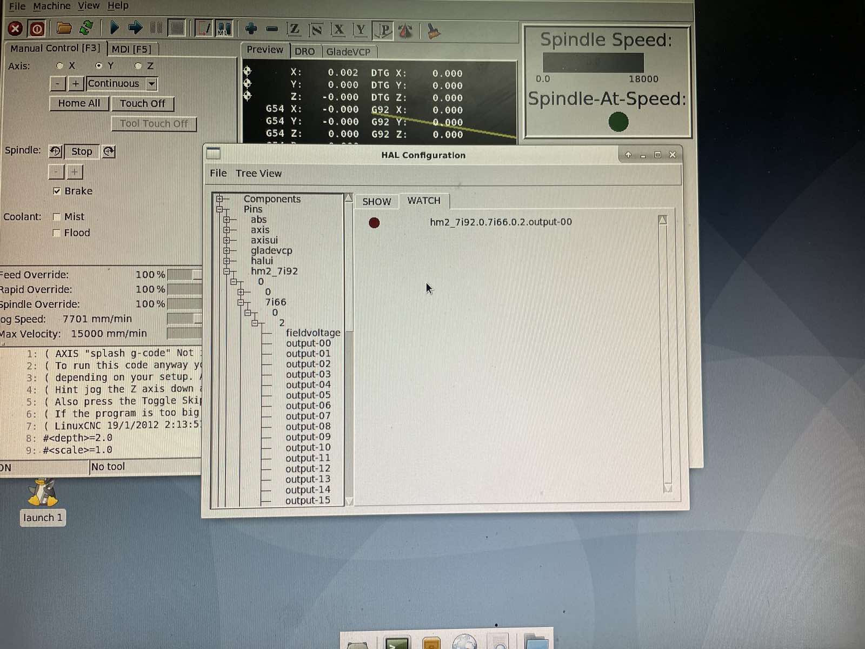Switch to the DRO tab
The image size is (865, 649).
(304, 51)
